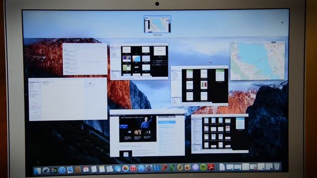
Task: Open App Store blue icon in Dock
Action: pos(141,168)
